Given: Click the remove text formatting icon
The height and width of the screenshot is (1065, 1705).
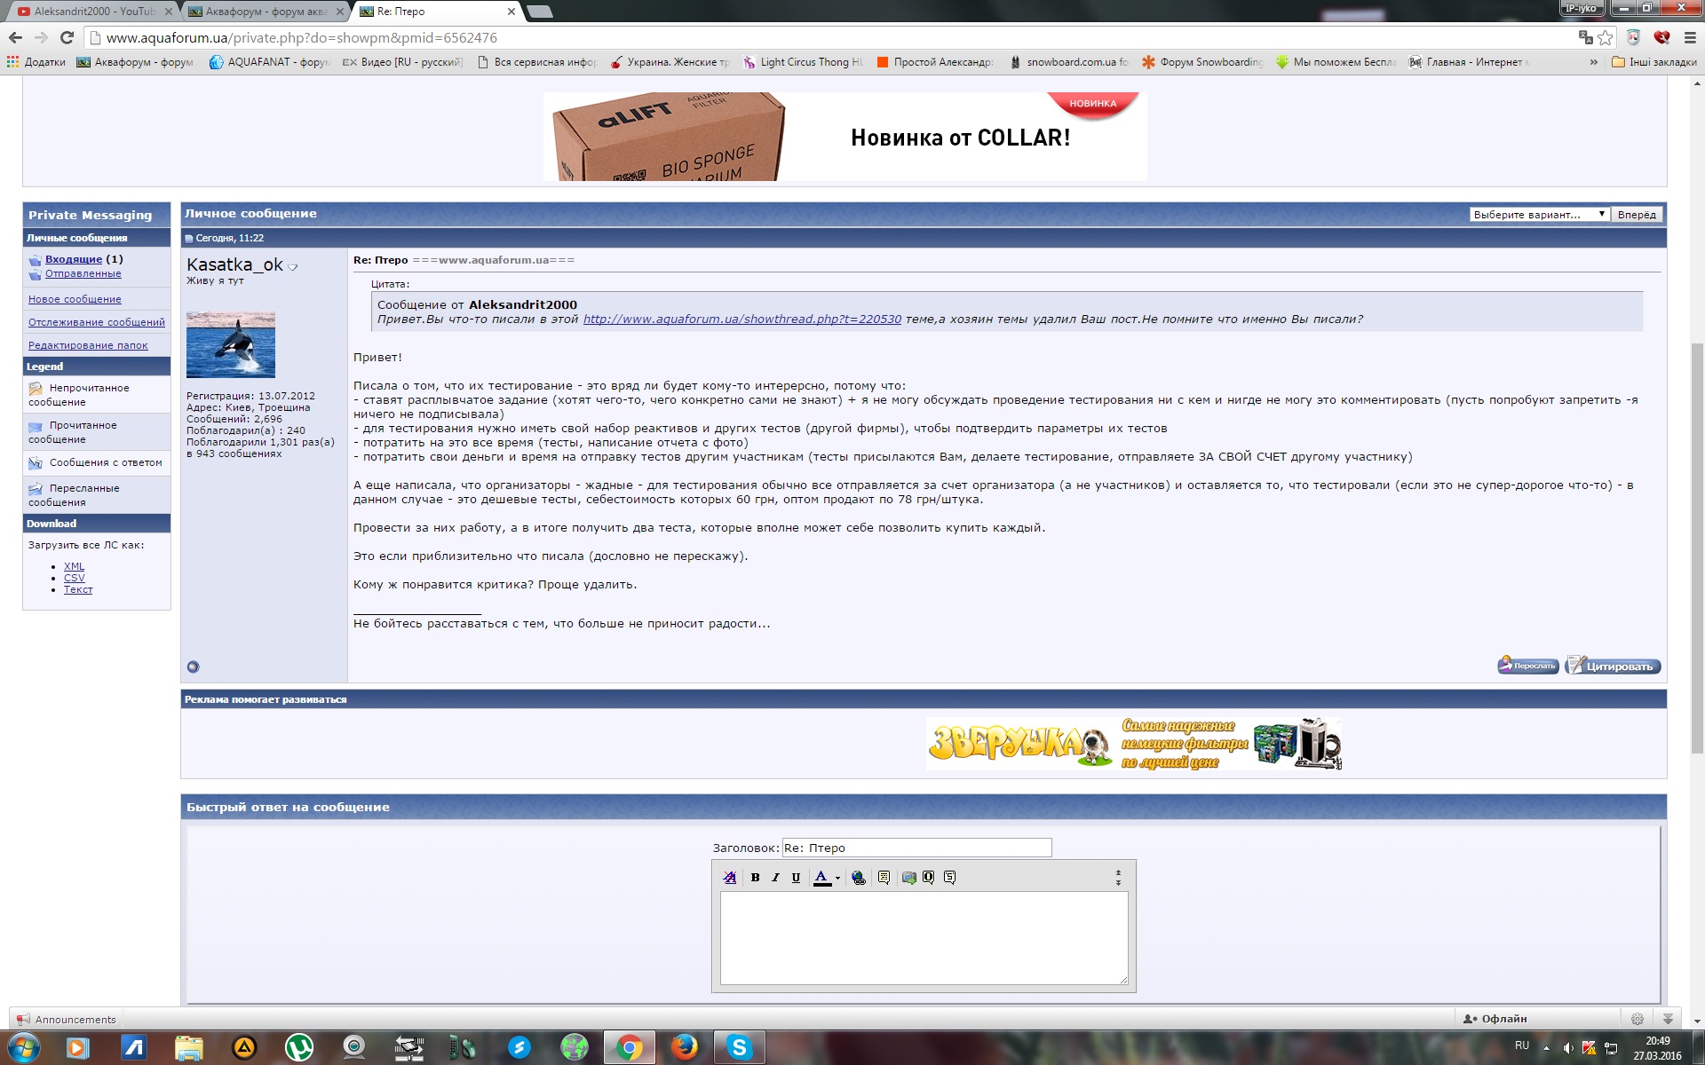Looking at the screenshot, I should coord(730,878).
